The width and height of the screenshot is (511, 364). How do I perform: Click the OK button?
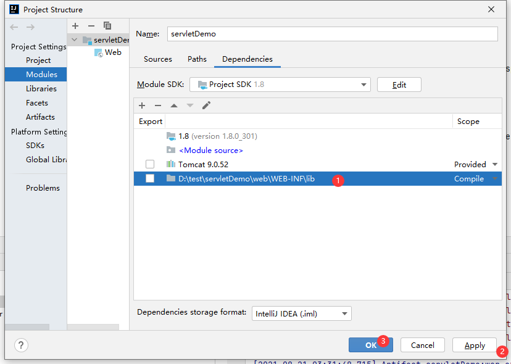[x=370, y=345]
